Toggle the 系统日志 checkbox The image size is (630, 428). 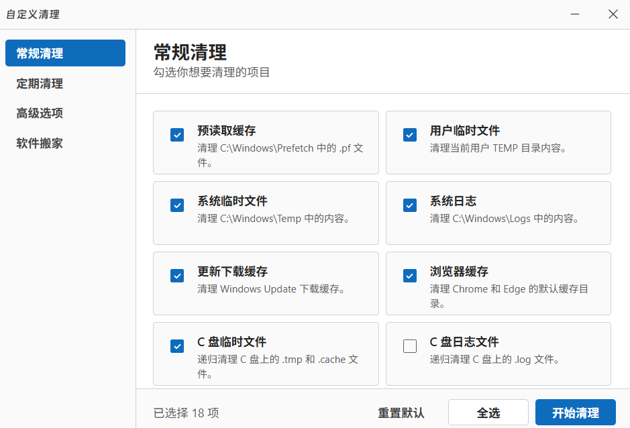click(x=409, y=205)
